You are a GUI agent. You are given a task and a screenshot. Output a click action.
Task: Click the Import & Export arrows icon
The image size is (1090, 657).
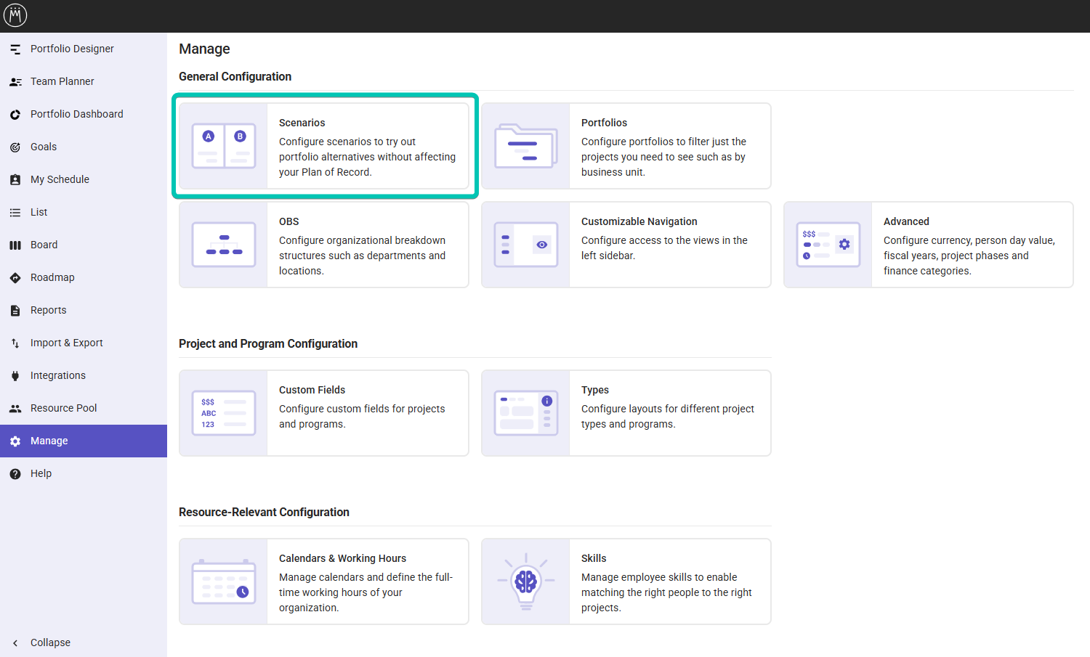(15, 343)
